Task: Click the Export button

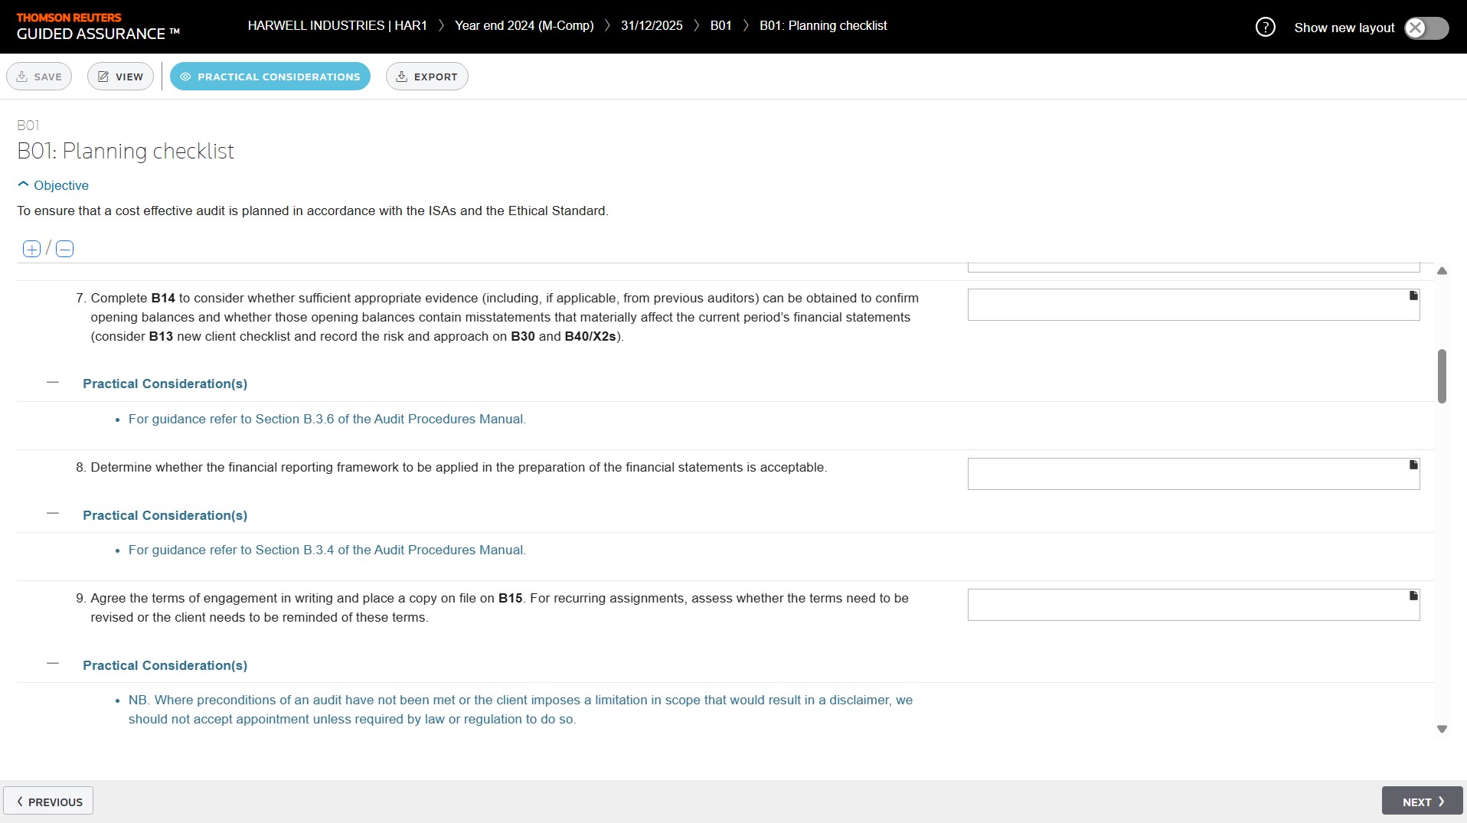Action: click(426, 77)
